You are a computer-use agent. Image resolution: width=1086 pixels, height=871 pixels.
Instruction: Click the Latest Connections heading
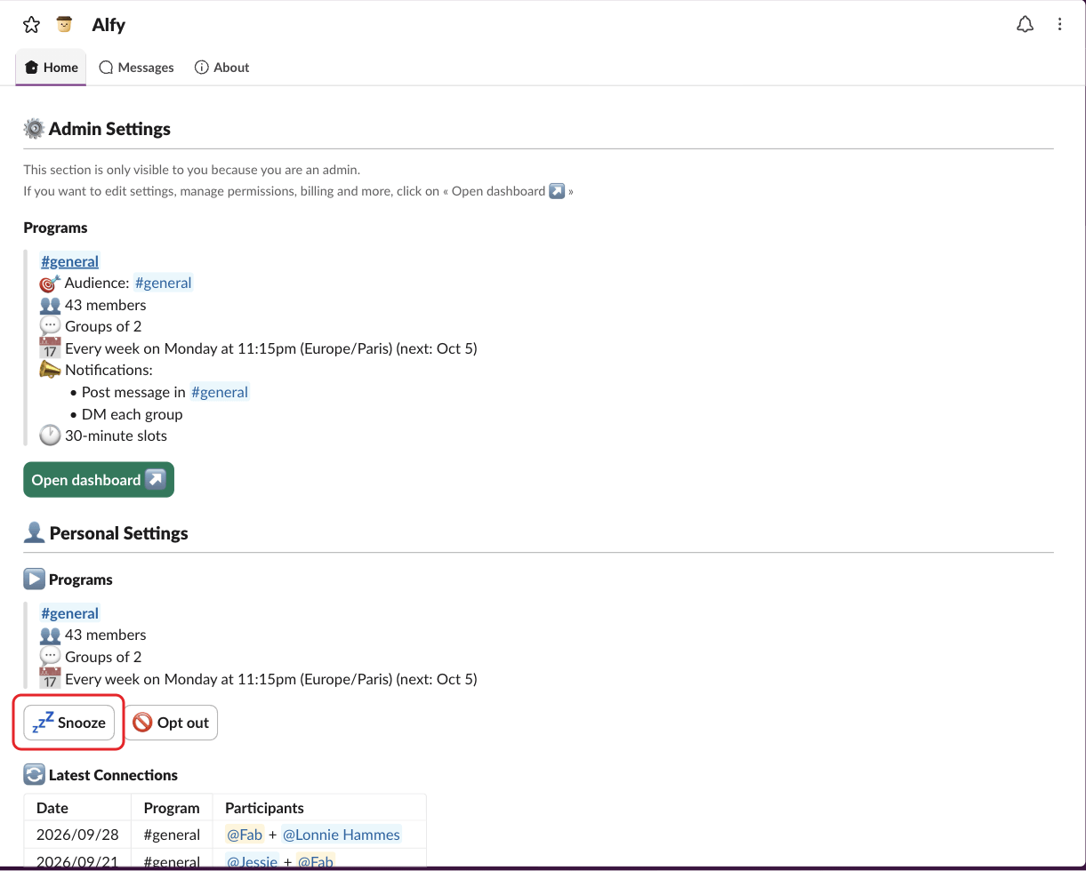tap(113, 775)
